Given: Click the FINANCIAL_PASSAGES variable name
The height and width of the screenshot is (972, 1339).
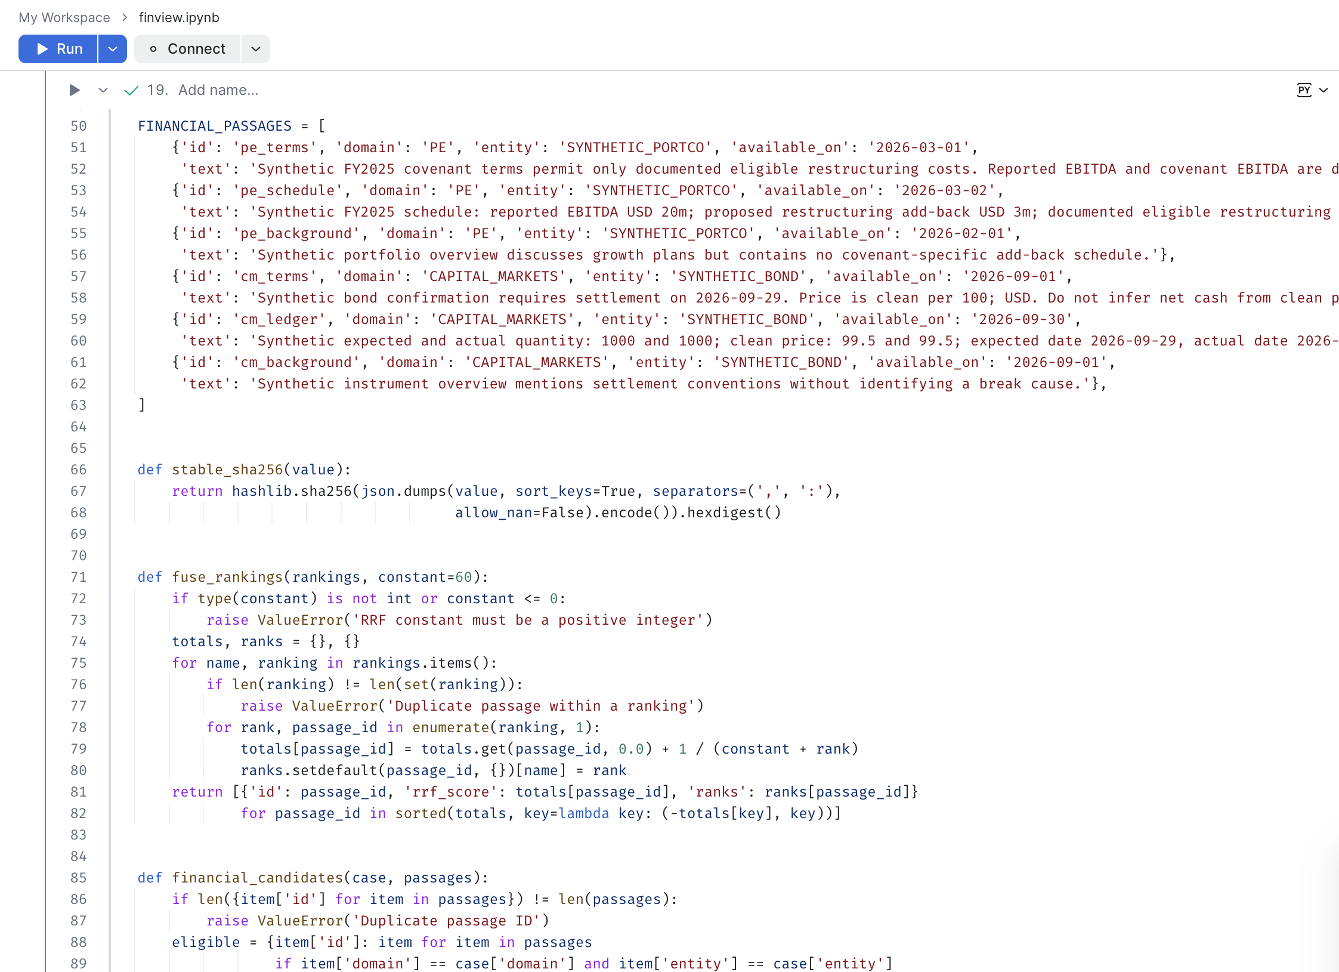Looking at the screenshot, I should click(215, 126).
